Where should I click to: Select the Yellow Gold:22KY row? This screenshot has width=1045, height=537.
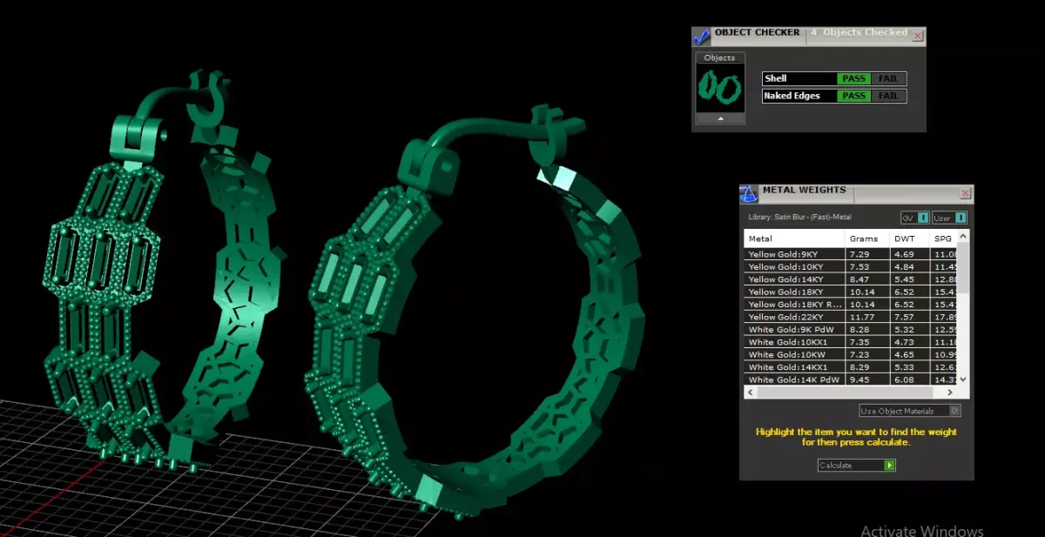851,318
